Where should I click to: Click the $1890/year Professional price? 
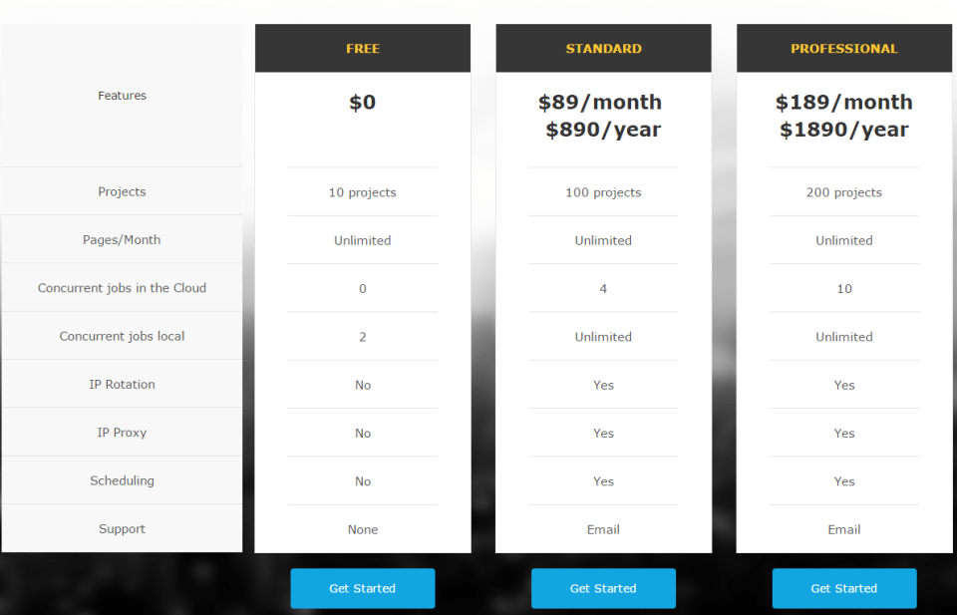click(x=844, y=130)
